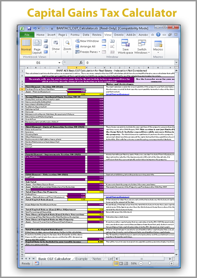Click Full Screen icon in Workbook Views
The image size is (197, 278).
(x=46, y=52)
